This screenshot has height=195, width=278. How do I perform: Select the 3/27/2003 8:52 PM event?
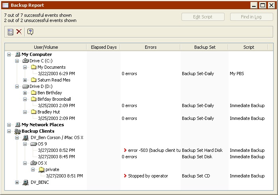56,150
